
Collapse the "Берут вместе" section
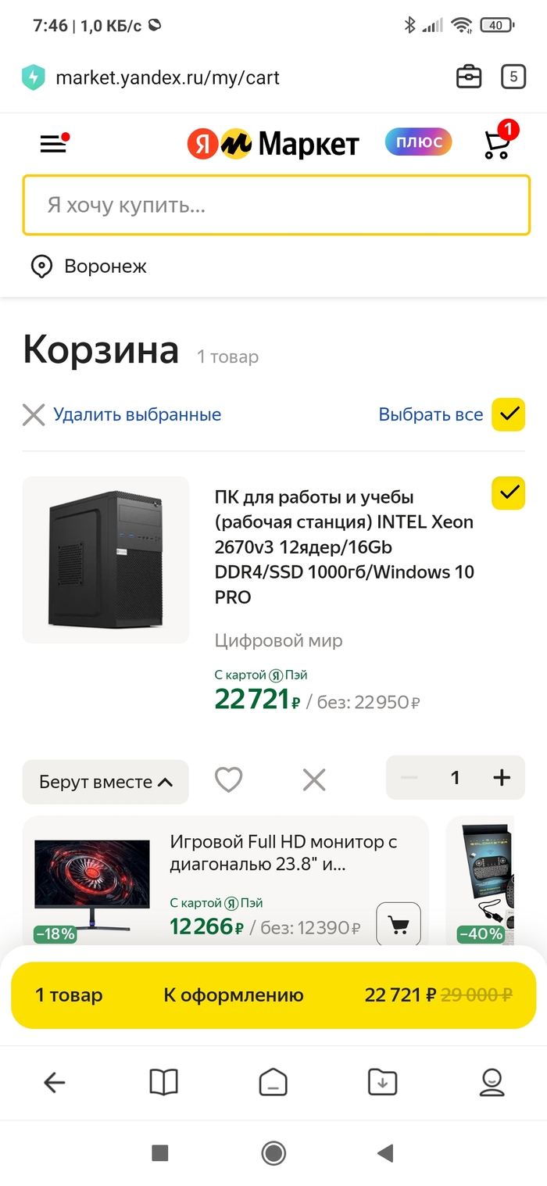pos(105,782)
